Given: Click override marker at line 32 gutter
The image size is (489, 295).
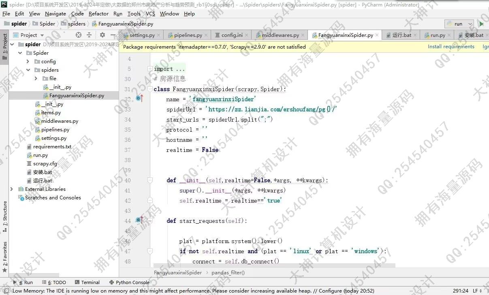Looking at the screenshot, I should (139, 98).
